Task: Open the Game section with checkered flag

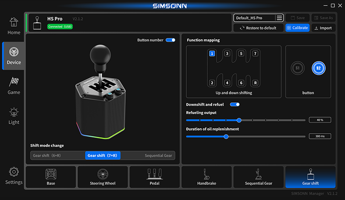Action: tap(14, 86)
